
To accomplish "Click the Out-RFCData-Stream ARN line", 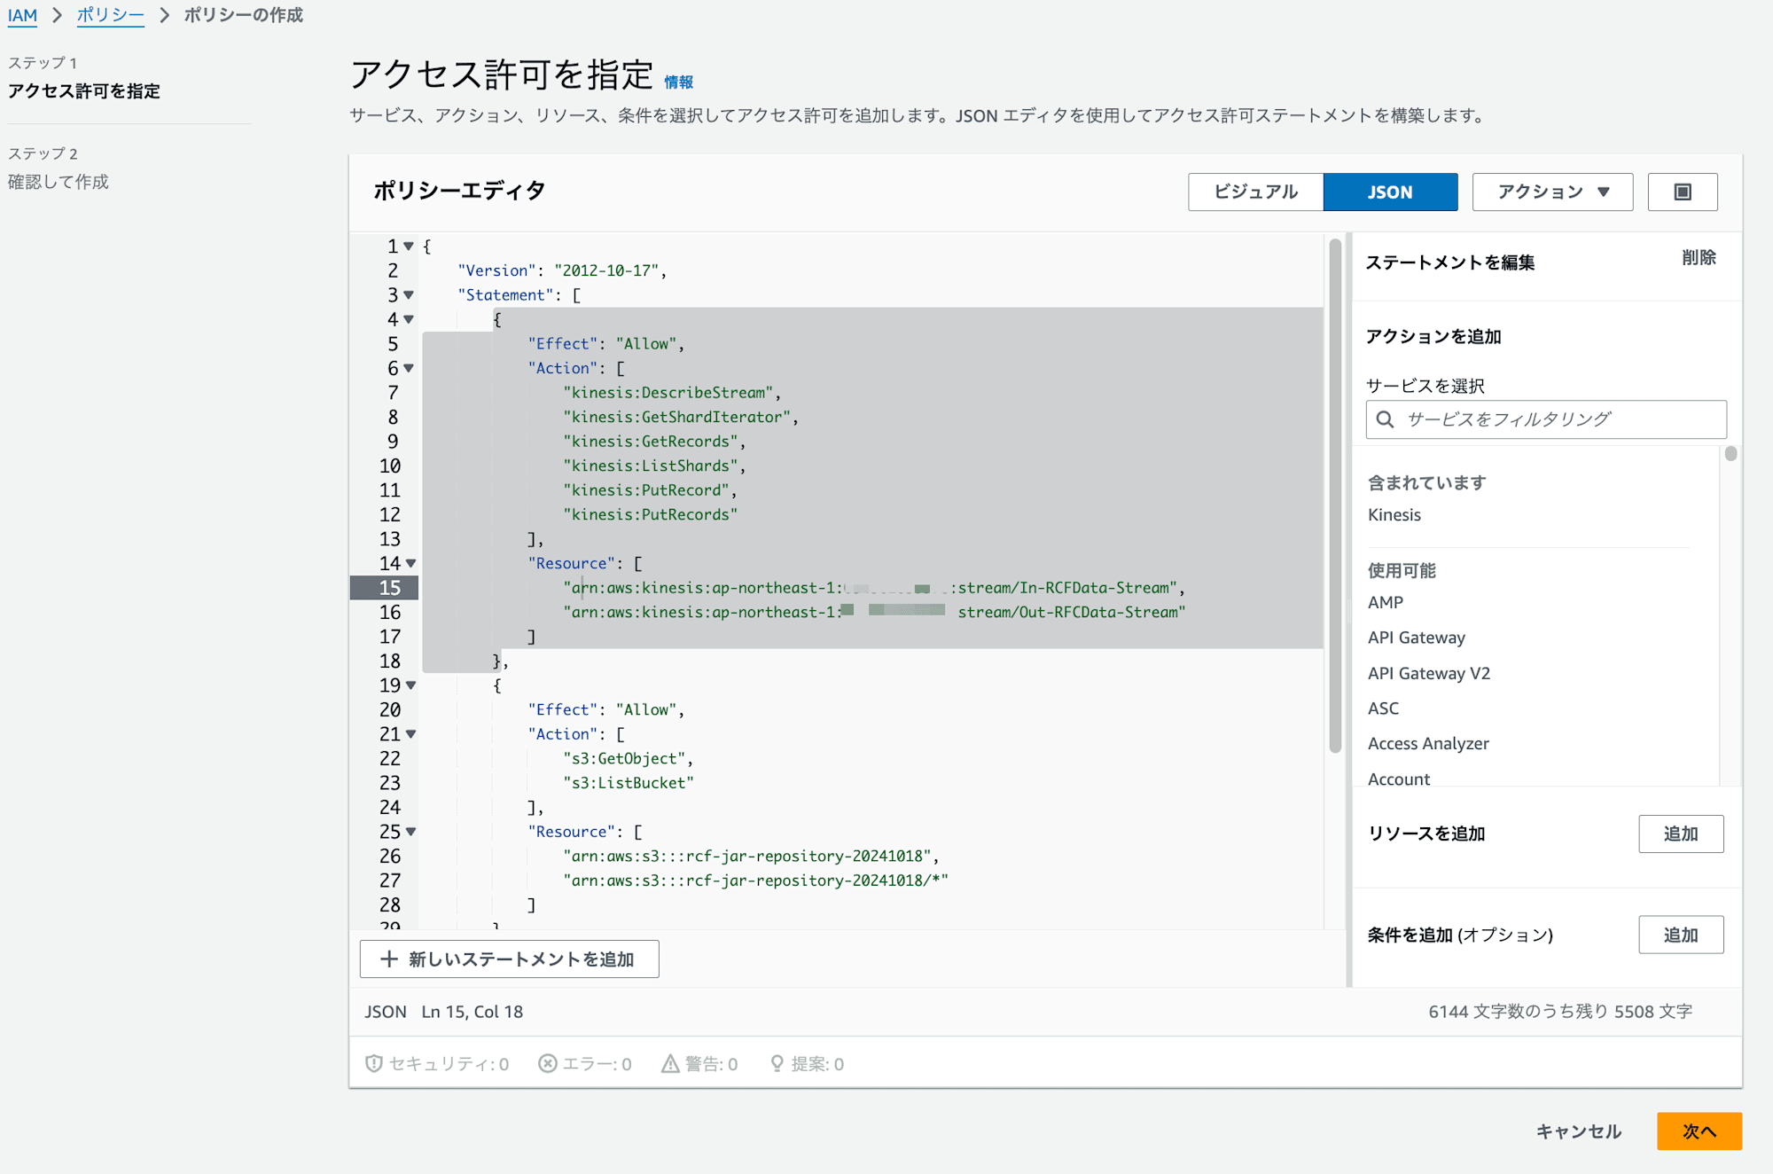I will (874, 612).
